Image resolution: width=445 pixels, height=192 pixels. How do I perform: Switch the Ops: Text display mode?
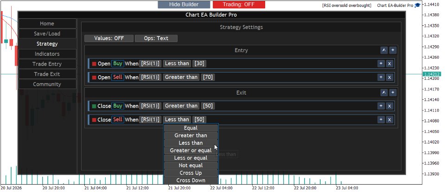click(156, 38)
